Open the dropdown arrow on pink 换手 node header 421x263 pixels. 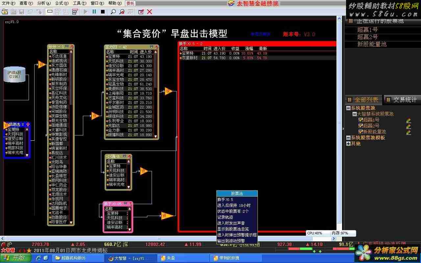click(x=125, y=204)
